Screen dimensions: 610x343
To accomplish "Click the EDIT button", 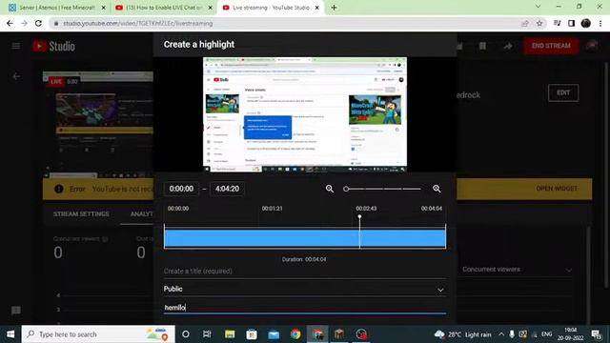I will click(563, 93).
